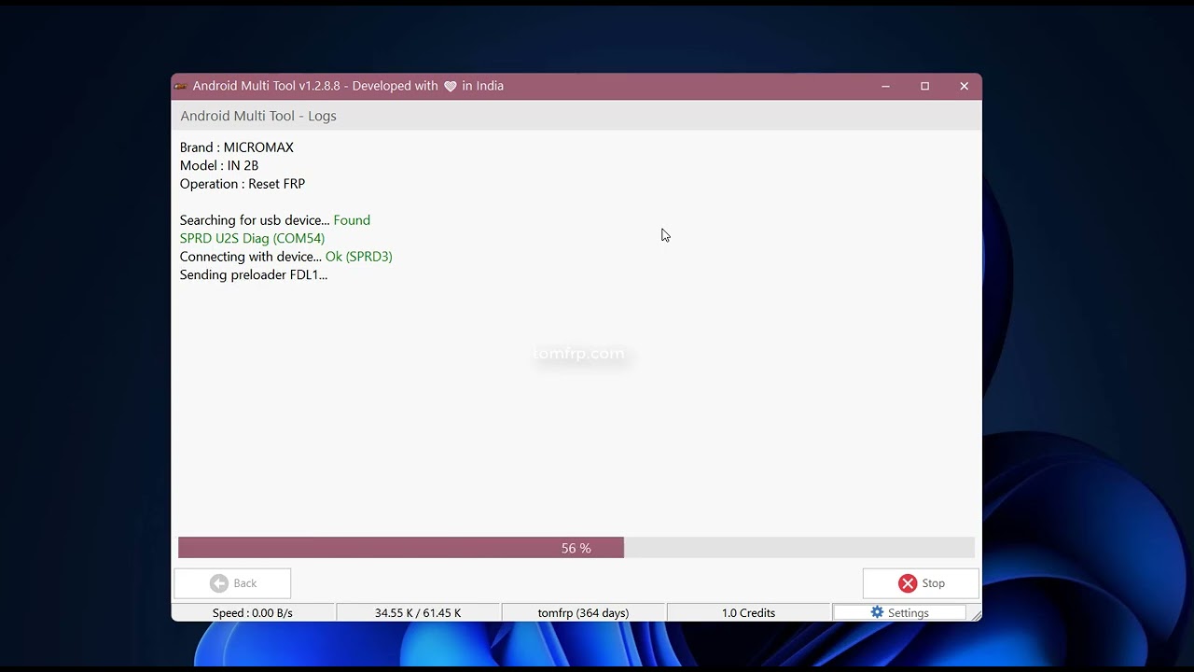Viewport: 1194px width, 672px height.
Task: Stop the running Reset FRP operation
Action: click(x=921, y=583)
